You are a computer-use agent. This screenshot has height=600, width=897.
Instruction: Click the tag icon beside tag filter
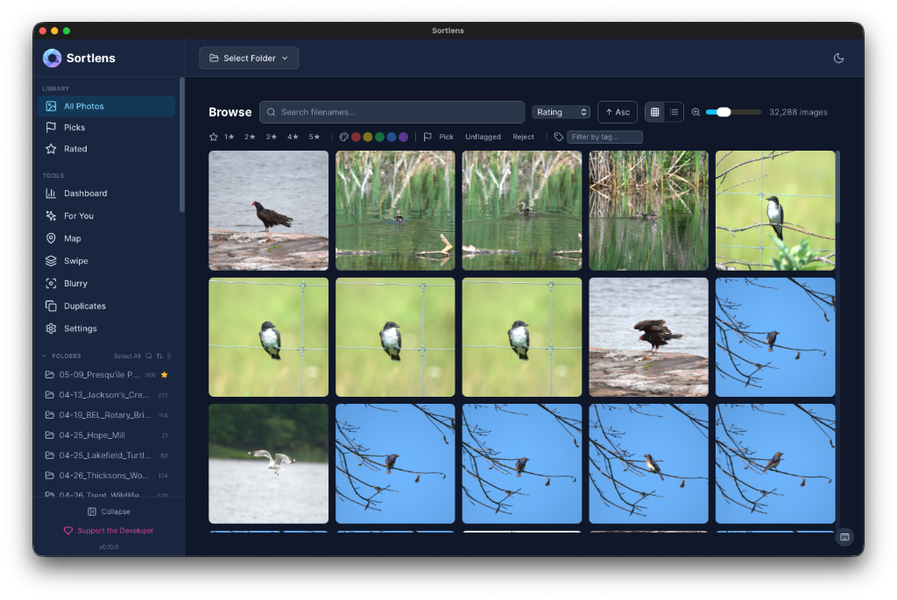(558, 137)
